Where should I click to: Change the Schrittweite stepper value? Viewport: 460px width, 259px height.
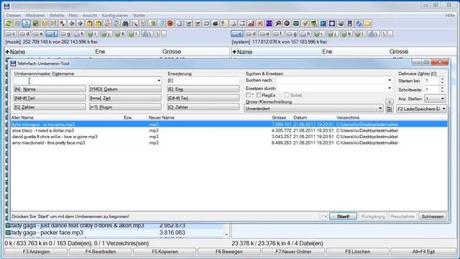tap(442, 89)
